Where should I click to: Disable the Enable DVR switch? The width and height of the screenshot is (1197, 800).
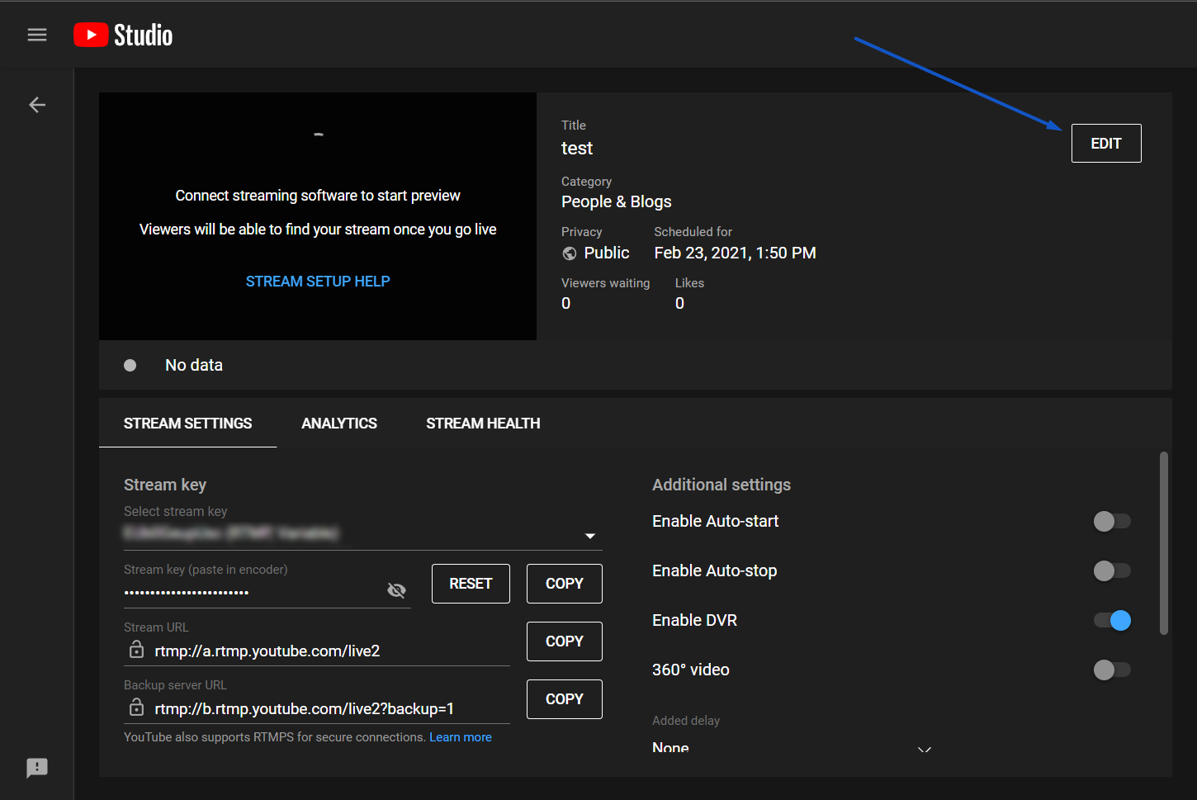1111,620
